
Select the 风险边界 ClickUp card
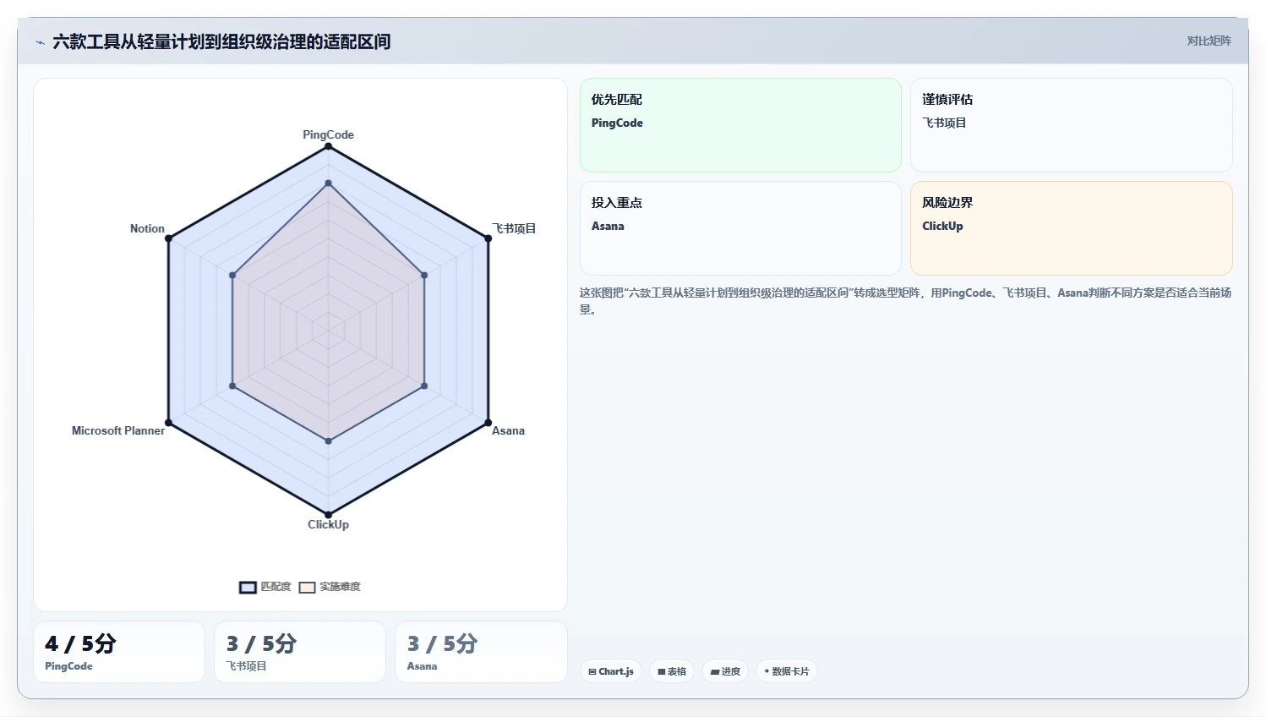pyautogui.click(x=1071, y=228)
